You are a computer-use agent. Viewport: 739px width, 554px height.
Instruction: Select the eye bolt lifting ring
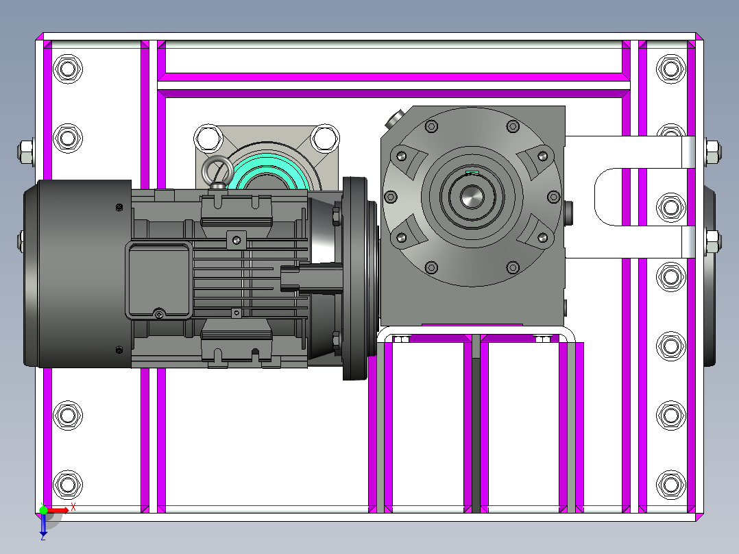tap(219, 169)
